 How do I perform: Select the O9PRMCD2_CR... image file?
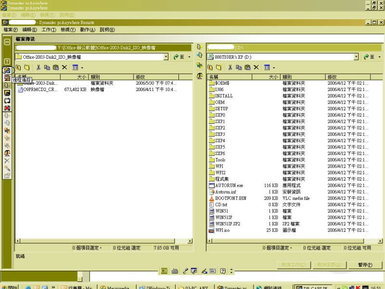pos(38,90)
